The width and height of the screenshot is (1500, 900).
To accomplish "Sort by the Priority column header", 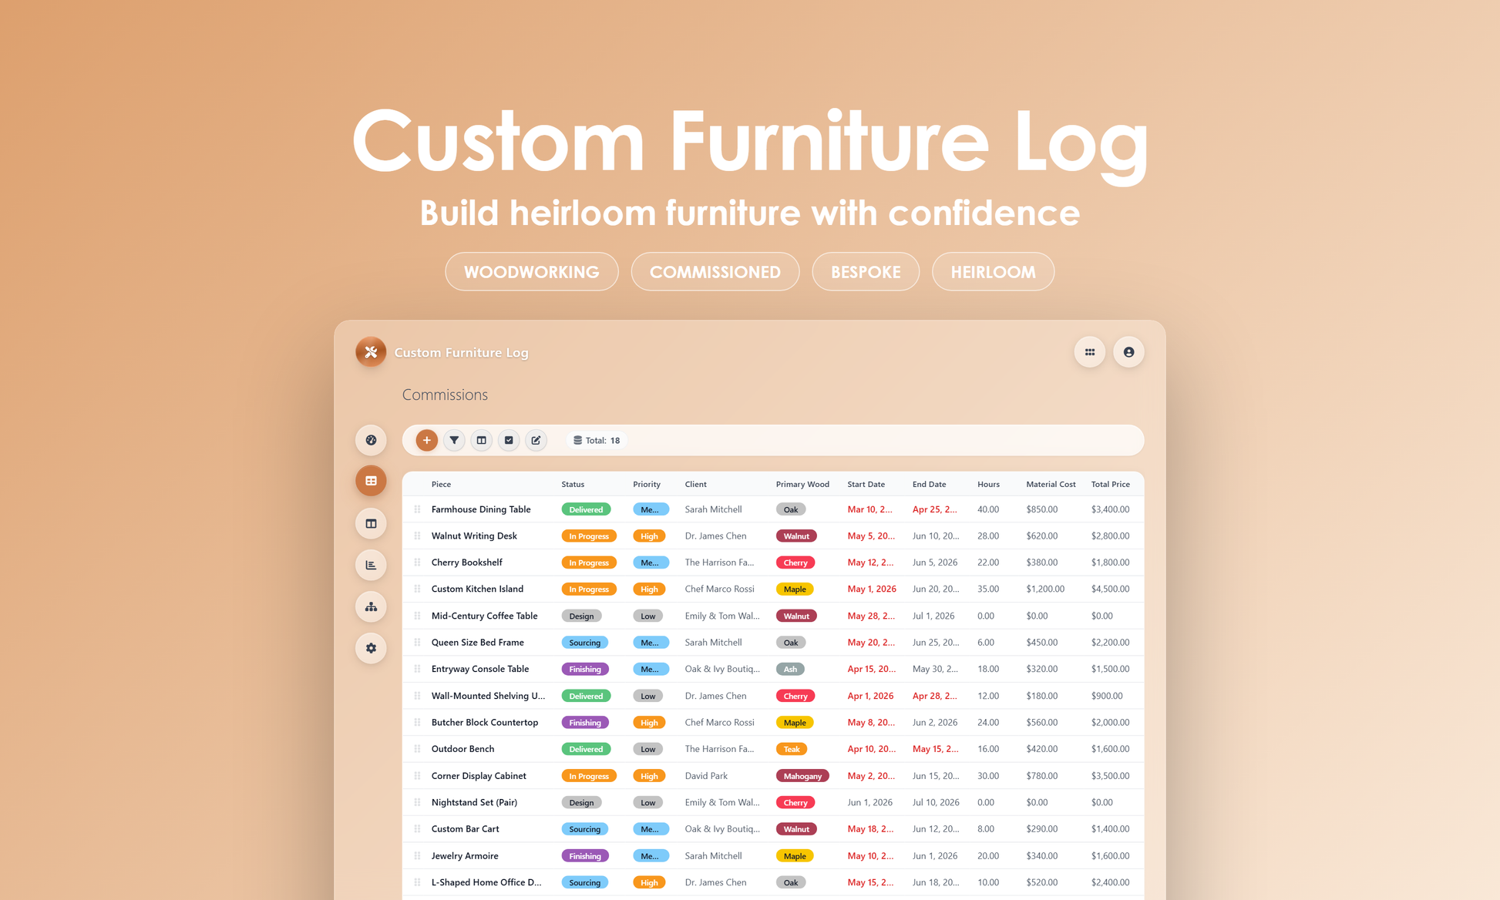I will pyautogui.click(x=647, y=484).
